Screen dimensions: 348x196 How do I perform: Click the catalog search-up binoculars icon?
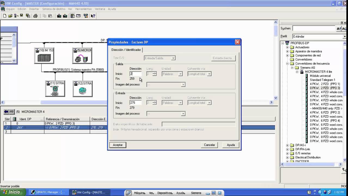[339, 29]
